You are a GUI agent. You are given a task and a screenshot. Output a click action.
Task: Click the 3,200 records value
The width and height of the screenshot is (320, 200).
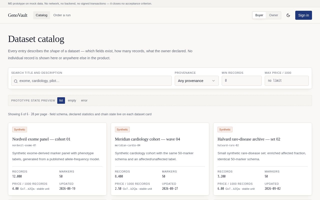tap(221, 176)
